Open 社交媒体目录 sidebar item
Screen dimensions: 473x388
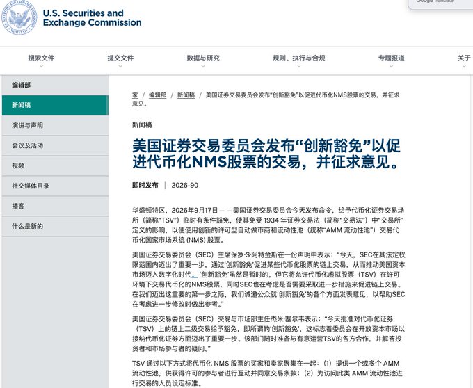pyautogui.click(x=55, y=186)
